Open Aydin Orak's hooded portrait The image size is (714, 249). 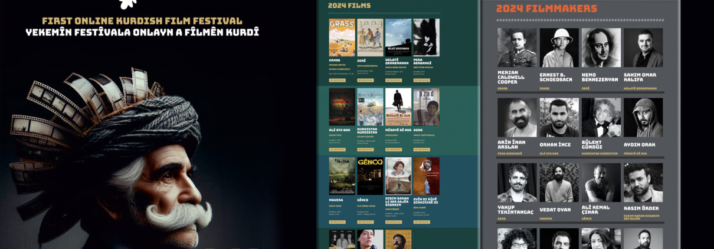(x=643, y=118)
